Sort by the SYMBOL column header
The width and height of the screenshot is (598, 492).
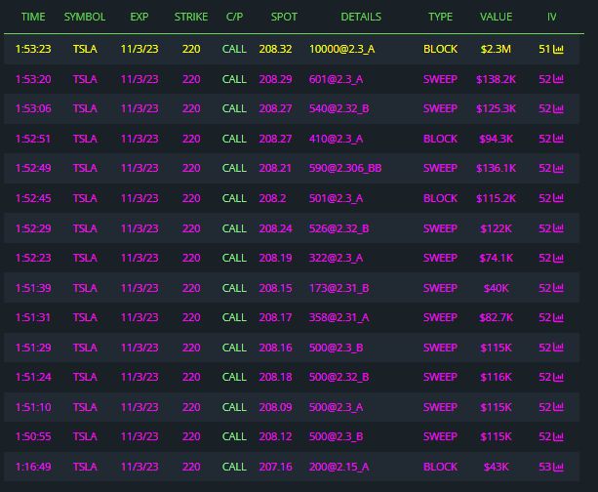click(x=85, y=17)
